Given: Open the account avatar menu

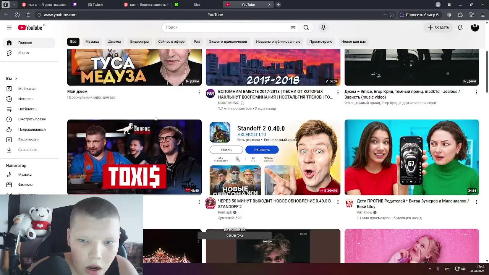Looking at the screenshot, I should tap(475, 27).
